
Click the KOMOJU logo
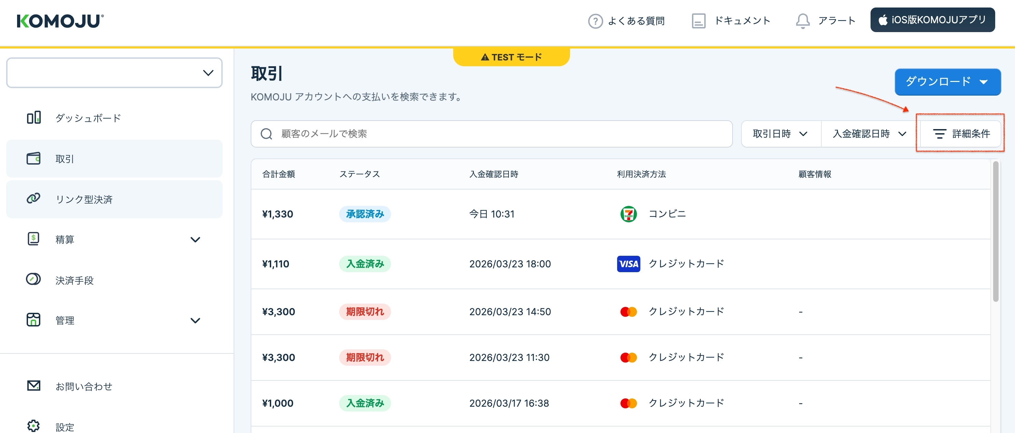click(x=60, y=21)
